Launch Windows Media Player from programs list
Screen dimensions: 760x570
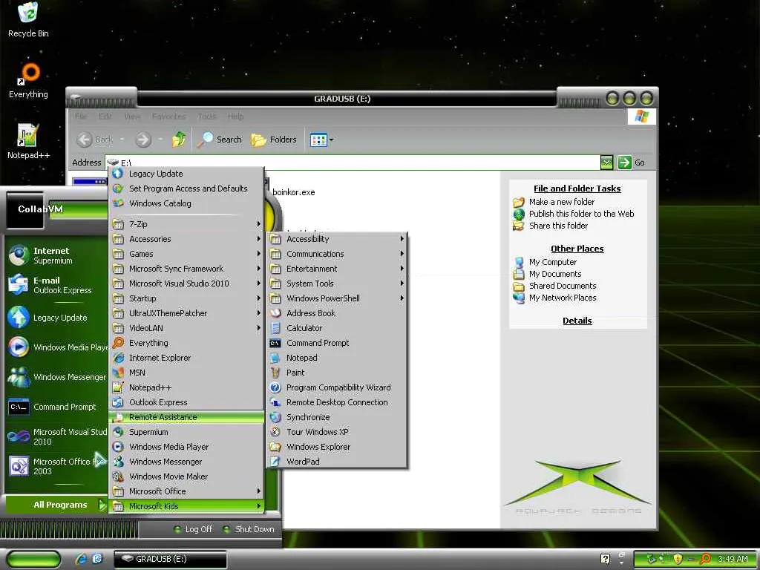186,447
